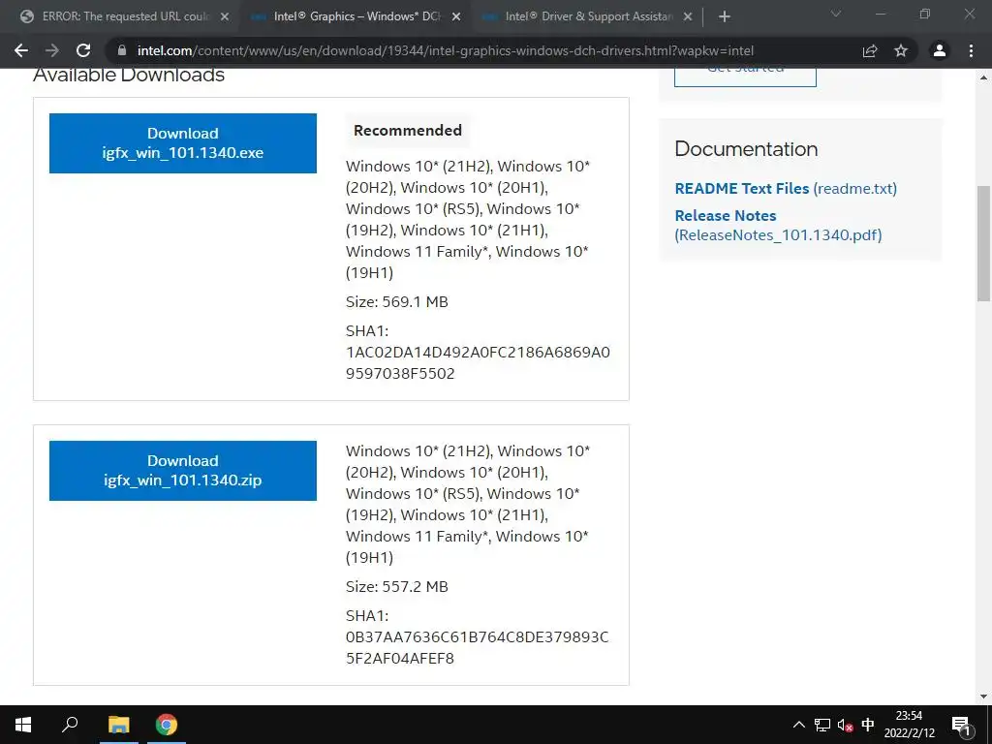Click the muted volume tray icon
Screen dimensions: 992x744
[x=845, y=725]
